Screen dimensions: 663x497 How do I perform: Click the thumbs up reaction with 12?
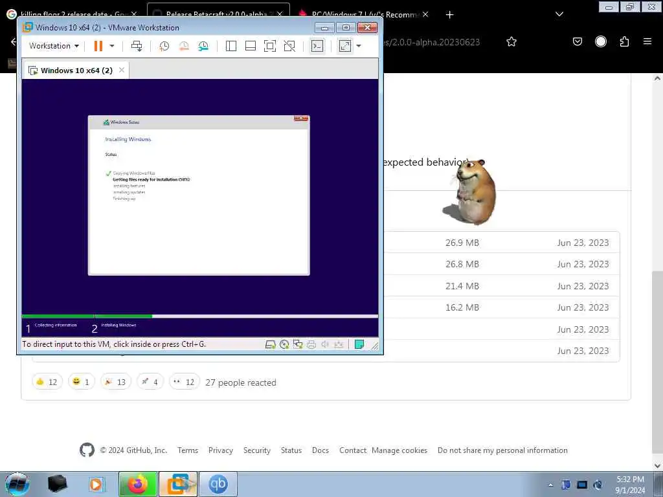(47, 382)
